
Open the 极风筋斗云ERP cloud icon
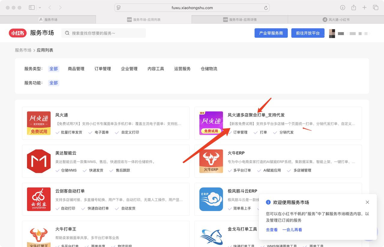click(x=211, y=199)
